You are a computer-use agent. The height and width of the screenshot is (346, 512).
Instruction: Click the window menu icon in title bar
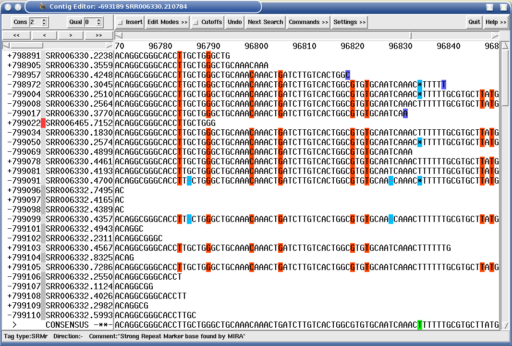click(x=9, y=7)
